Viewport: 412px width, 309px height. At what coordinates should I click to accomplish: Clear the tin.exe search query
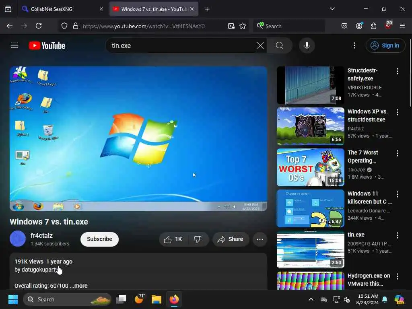[x=260, y=45]
